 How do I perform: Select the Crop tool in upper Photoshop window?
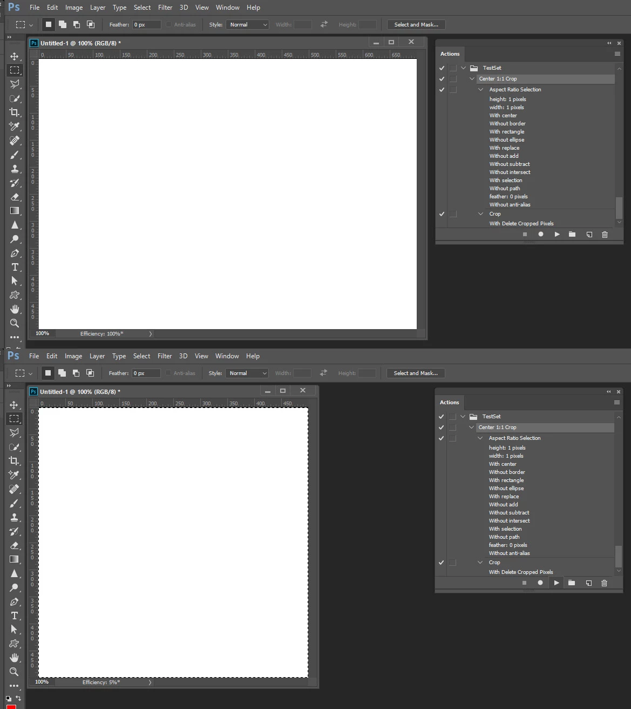[15, 112]
